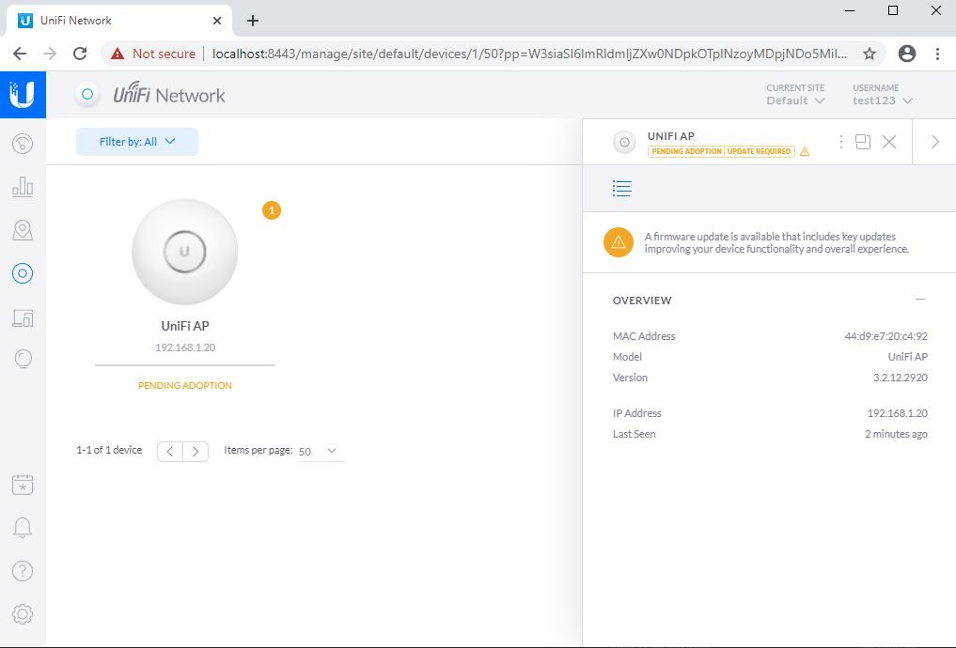The height and width of the screenshot is (648, 956).
Task: Bookmark this page with star icon
Action: click(870, 54)
